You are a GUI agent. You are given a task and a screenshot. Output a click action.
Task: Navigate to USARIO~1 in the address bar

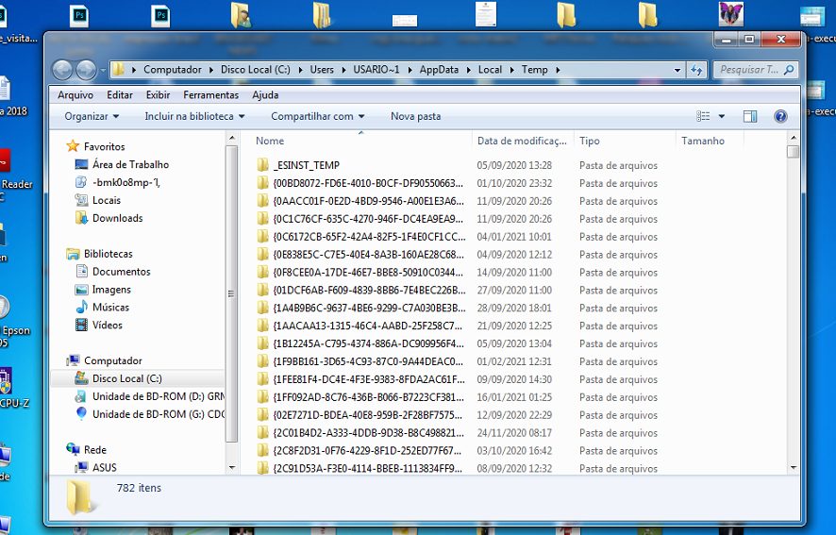point(376,70)
